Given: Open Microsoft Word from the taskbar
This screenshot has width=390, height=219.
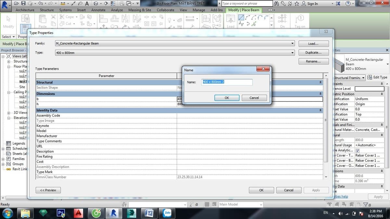Looking at the screenshot, I should (149, 213).
